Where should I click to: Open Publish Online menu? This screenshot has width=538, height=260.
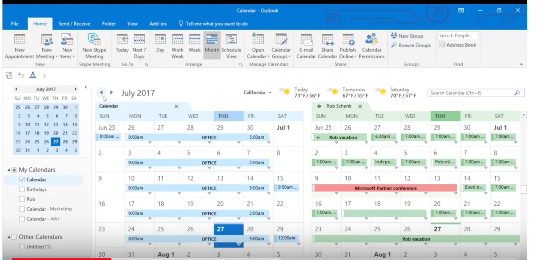pos(348,46)
